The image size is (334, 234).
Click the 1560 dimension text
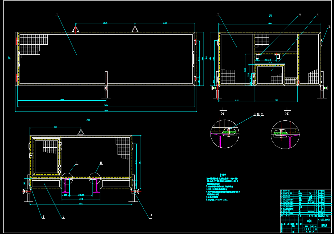[x=62, y=100]
